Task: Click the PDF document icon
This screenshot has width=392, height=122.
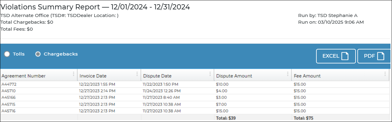Action: pyautogui.click(x=381, y=56)
